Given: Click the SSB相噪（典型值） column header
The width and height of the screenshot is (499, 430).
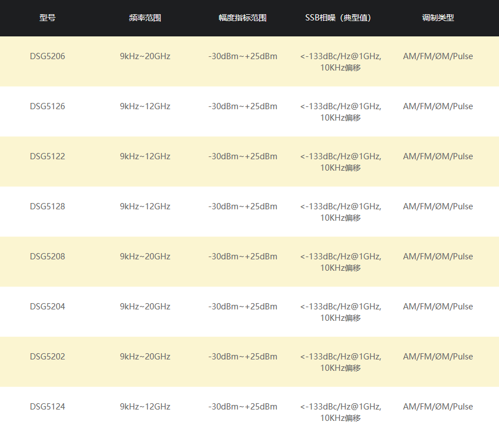Looking at the screenshot, I should coord(340,18).
